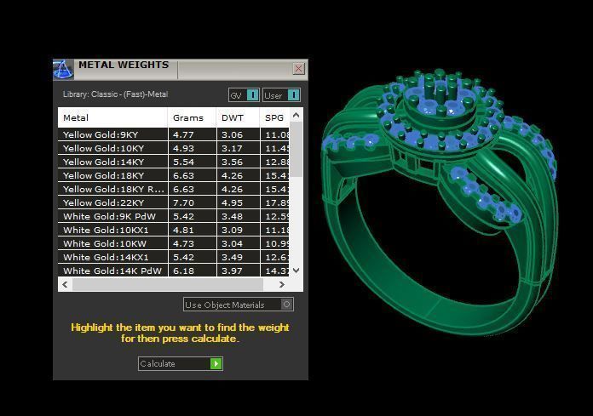The height and width of the screenshot is (416, 593).
Task: Sort by the Grams column header
Action: pos(192,117)
